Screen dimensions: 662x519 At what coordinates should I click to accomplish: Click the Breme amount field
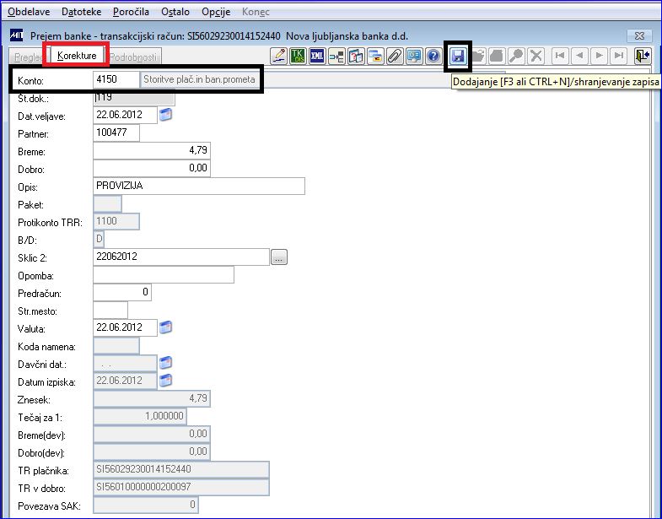click(x=152, y=150)
